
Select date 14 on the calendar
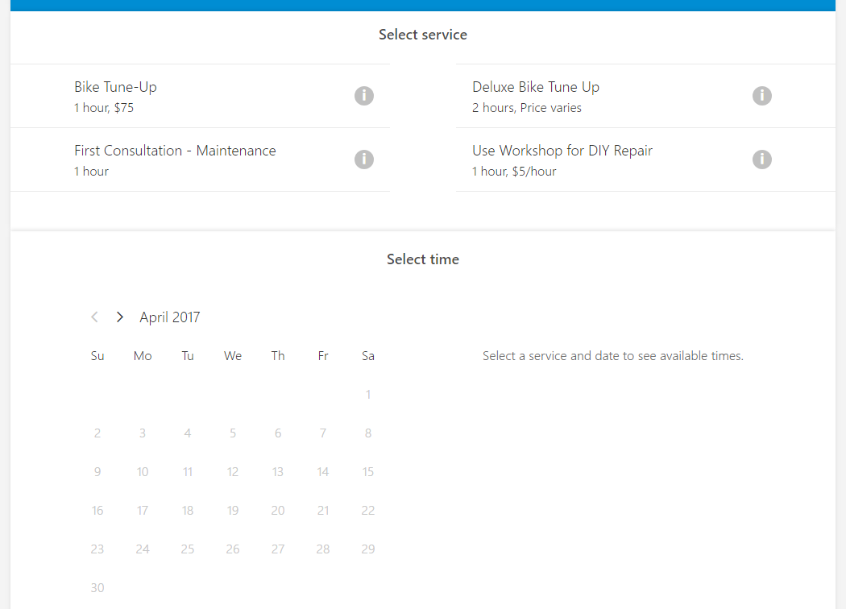click(x=323, y=472)
